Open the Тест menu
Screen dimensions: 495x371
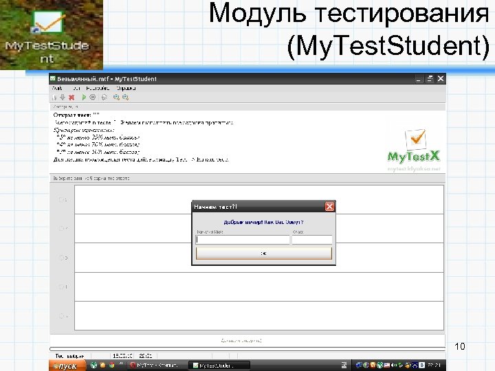pos(76,88)
